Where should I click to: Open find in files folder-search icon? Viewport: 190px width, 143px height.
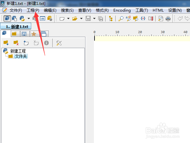click(x=135, y=19)
